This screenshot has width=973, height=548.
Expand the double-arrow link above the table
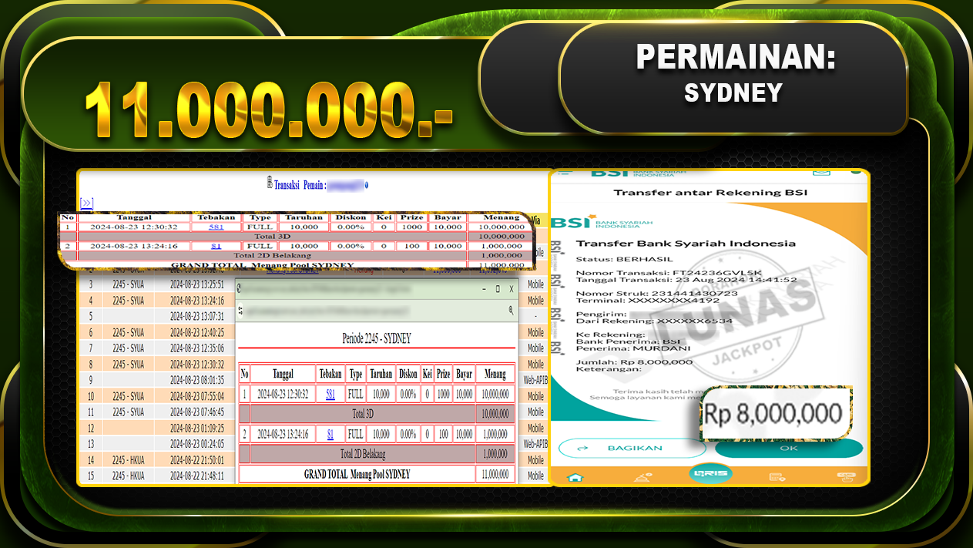click(86, 203)
